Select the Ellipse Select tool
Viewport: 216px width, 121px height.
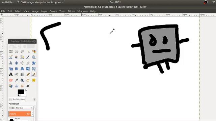pyautogui.click(x=17, y=51)
